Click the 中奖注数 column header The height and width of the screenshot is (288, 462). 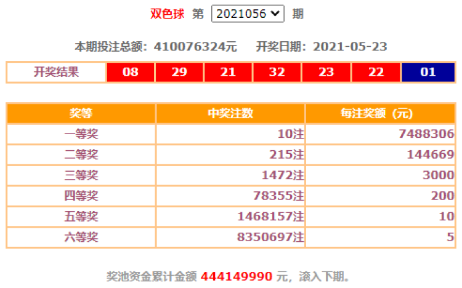coord(230,113)
